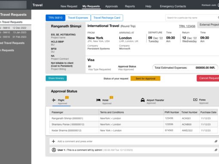Click the Total Estimated Expenses amount
The width and height of the screenshot is (219, 164).
205,68
